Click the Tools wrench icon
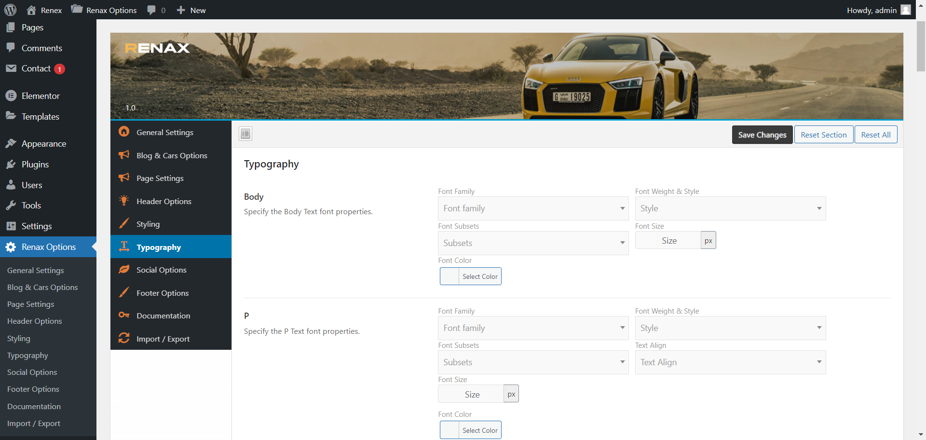 pos(11,205)
